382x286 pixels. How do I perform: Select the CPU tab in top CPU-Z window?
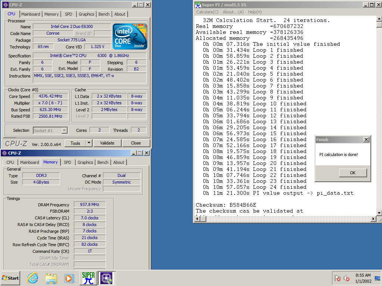tap(12, 14)
